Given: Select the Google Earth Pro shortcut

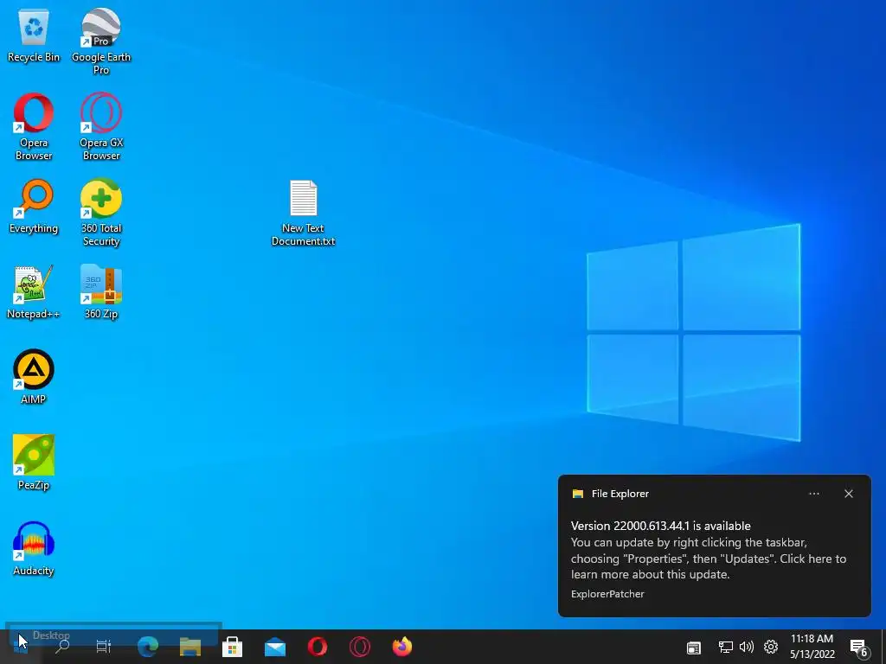Looking at the screenshot, I should click(x=101, y=41).
